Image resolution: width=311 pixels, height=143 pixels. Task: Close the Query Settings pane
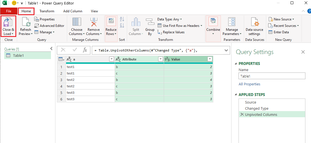click(303, 52)
